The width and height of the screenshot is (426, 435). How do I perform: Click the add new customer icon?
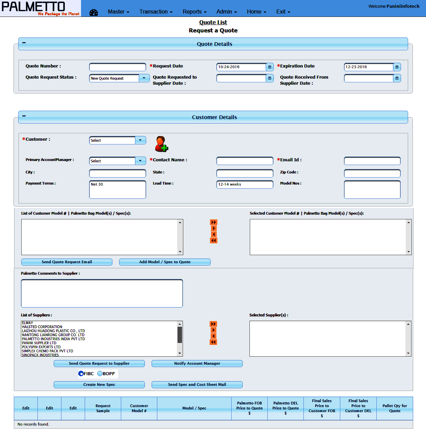161,144
